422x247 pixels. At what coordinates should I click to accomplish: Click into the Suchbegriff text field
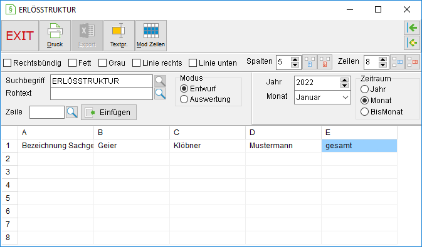point(102,81)
